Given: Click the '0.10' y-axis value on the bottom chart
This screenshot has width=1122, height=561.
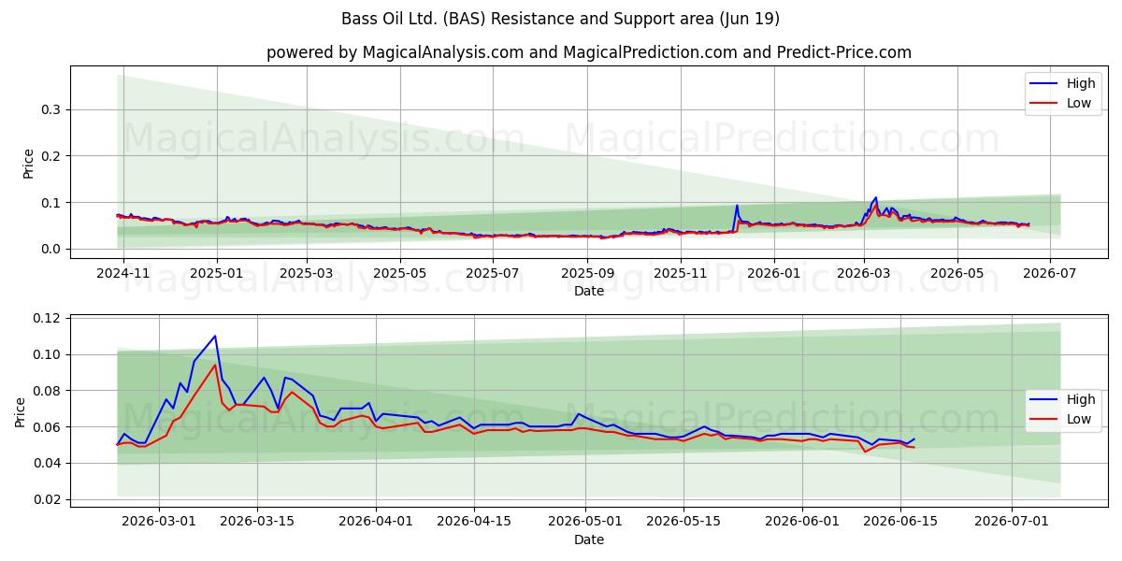Looking at the screenshot, I should pyautogui.click(x=49, y=354).
